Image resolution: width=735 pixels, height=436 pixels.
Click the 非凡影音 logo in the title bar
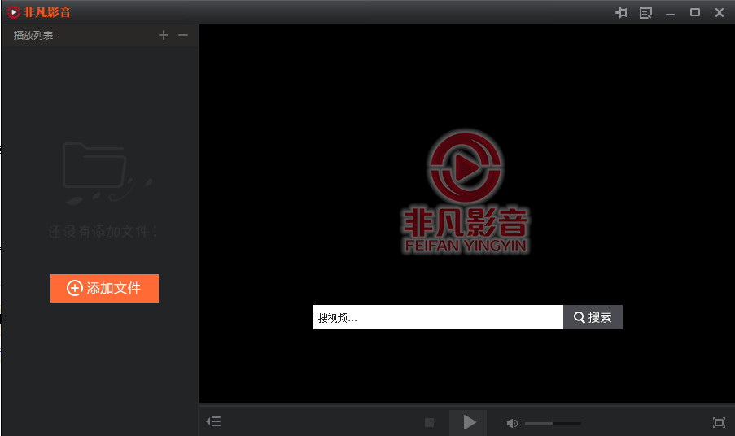[39, 12]
